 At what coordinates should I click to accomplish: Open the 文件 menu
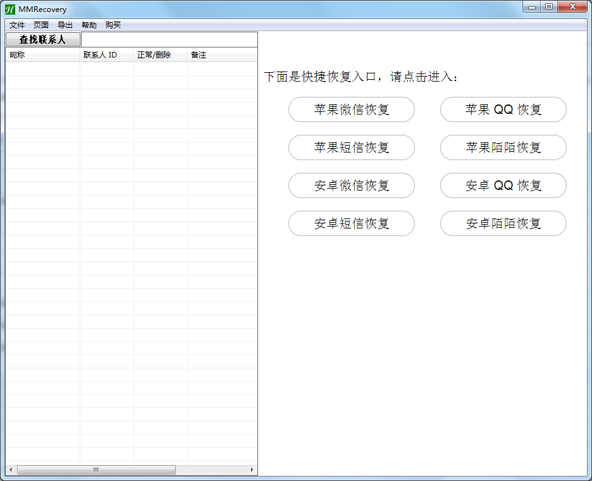click(16, 25)
